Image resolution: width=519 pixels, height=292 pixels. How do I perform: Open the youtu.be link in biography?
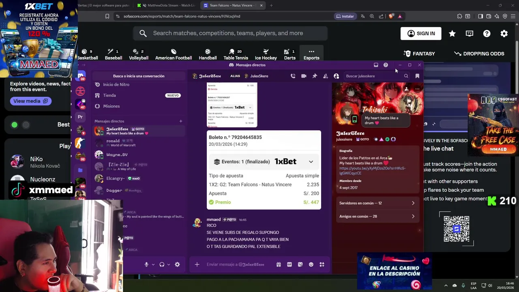tap(372, 171)
